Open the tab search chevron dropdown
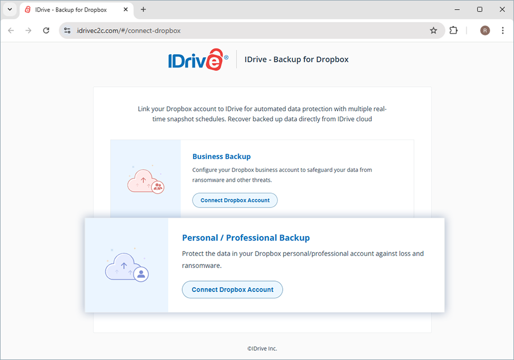 pyautogui.click(x=10, y=10)
